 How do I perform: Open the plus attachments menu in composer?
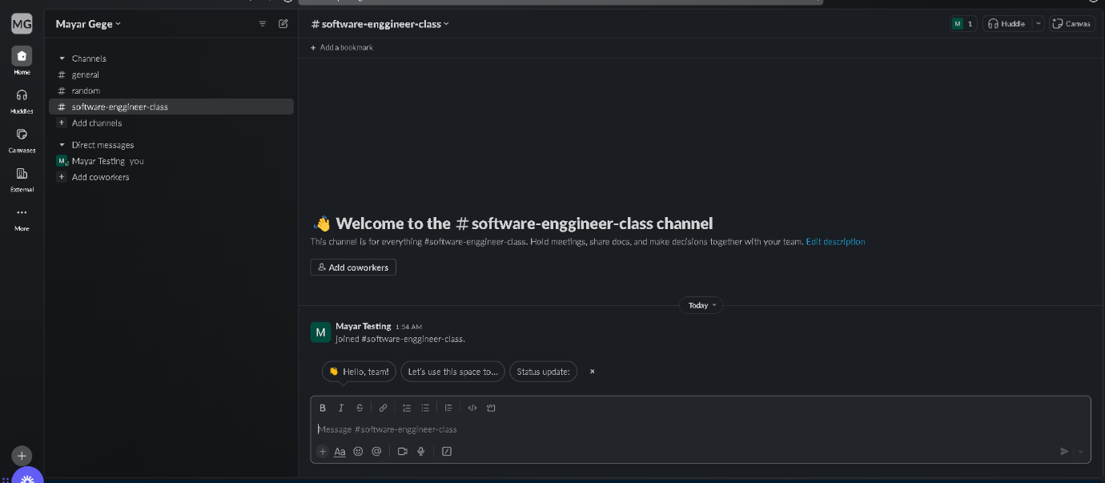tap(323, 451)
